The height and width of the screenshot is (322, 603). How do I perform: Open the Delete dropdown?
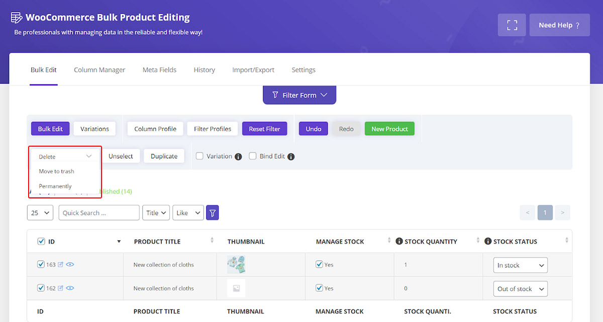pos(65,157)
